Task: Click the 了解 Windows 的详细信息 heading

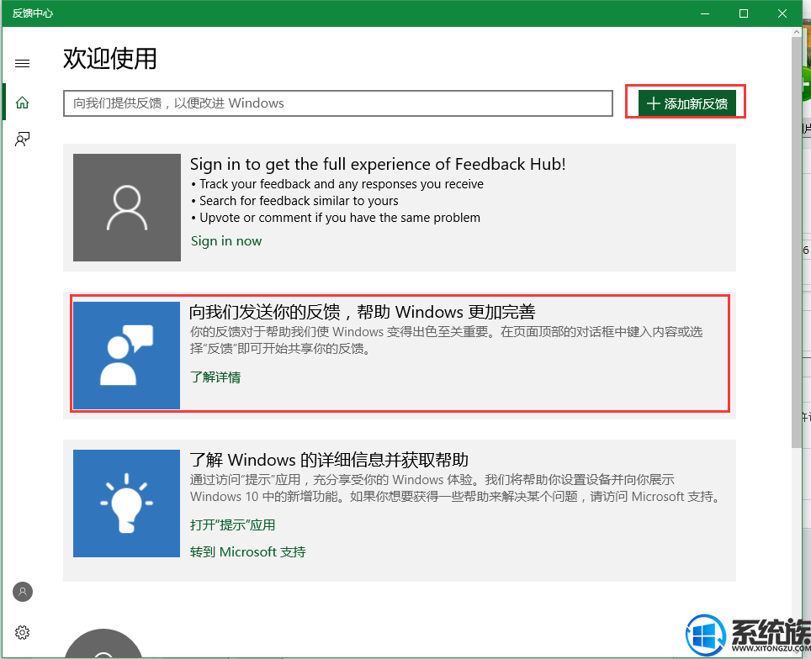Action: click(329, 460)
